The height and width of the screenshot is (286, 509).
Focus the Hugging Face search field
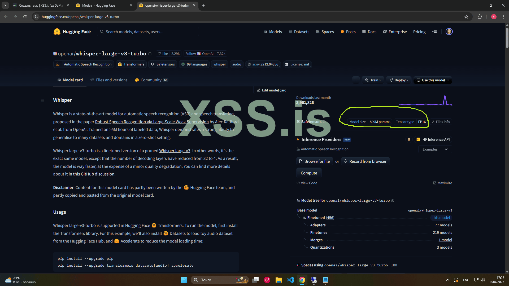pyautogui.click(x=148, y=32)
